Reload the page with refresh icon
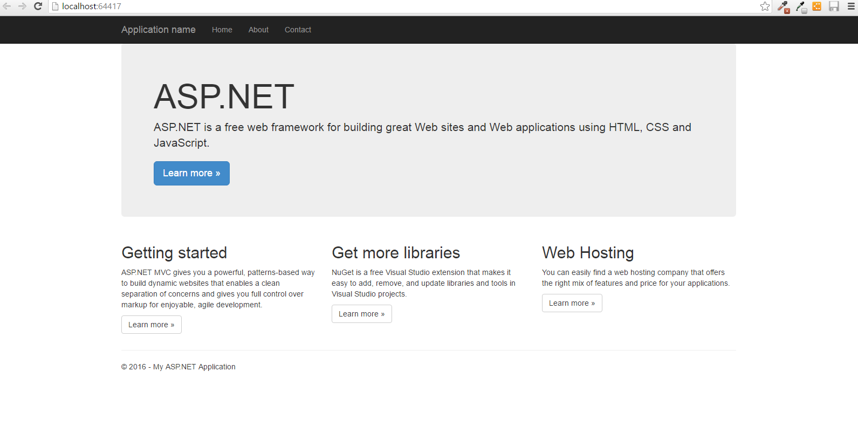Viewport: 858px width, 447px height. click(x=38, y=6)
